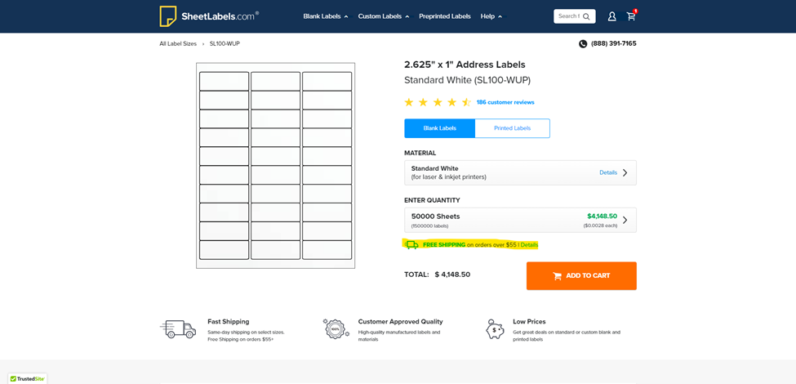Click the Customer Approved Quality badge icon
Screen dimensions: 796x384
tap(336, 328)
